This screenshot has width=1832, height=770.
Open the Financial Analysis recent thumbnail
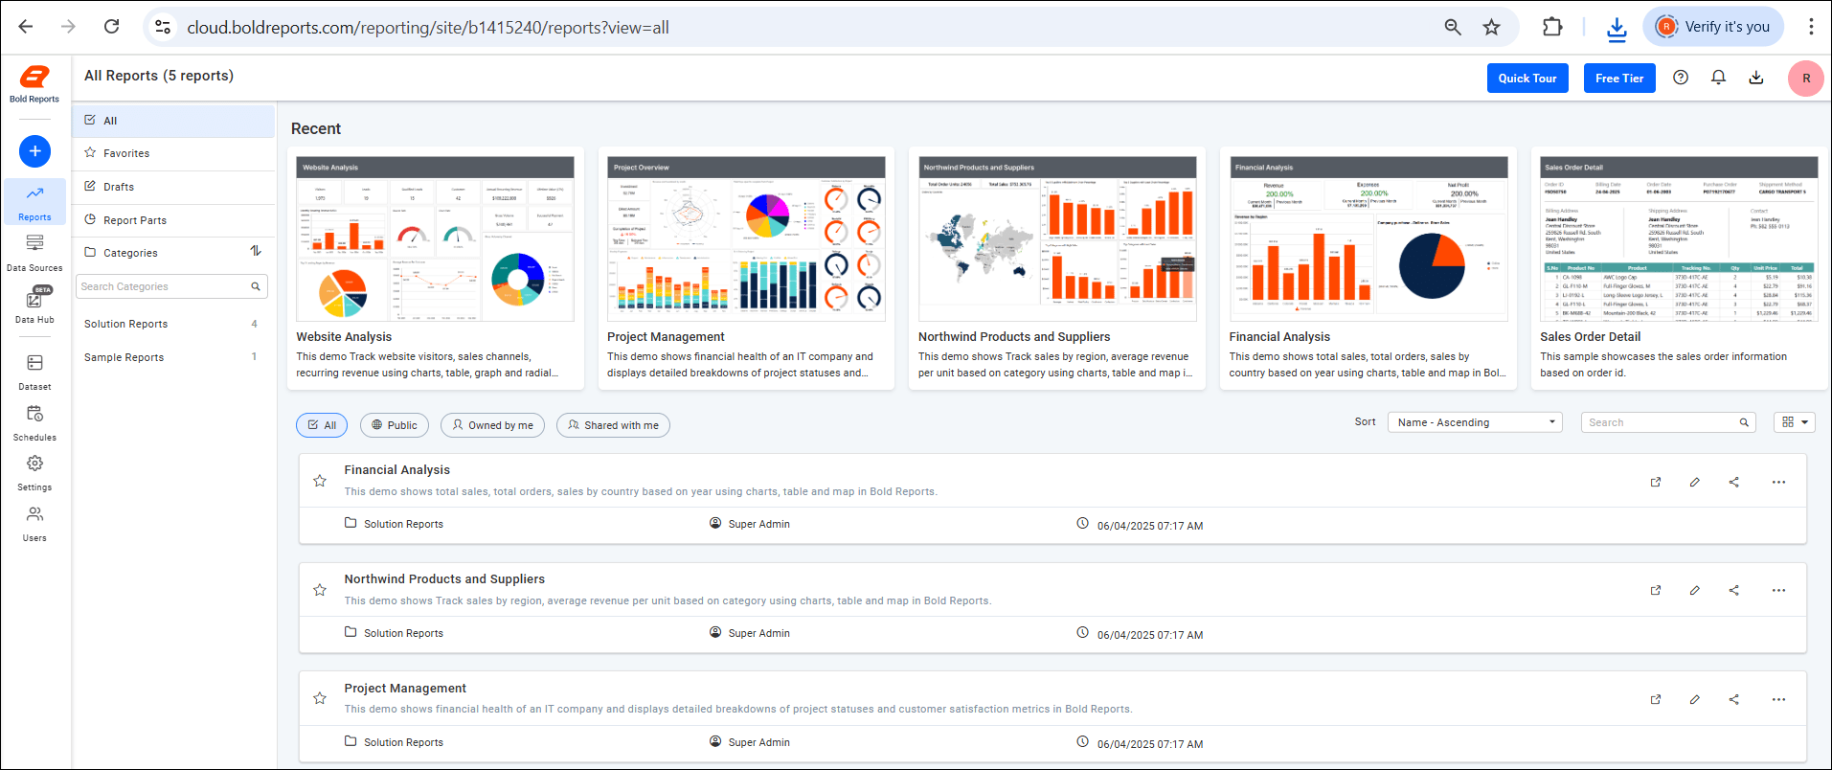1368,238
